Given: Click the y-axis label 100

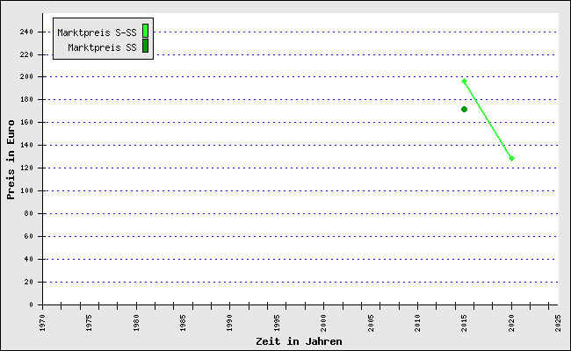Looking at the screenshot, I should pyautogui.click(x=26, y=190).
